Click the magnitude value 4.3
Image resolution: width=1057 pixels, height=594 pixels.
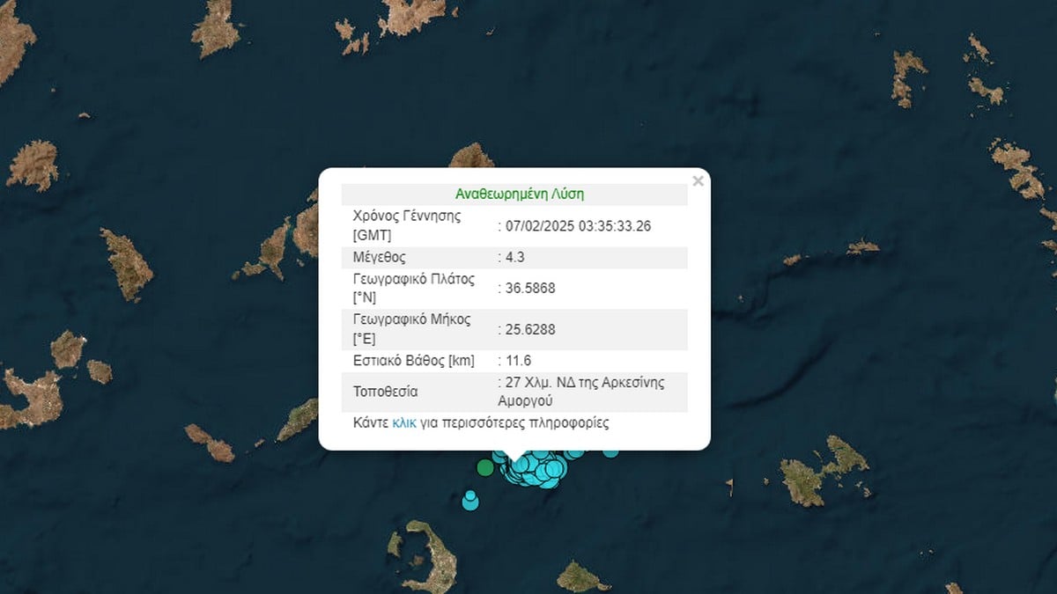coord(518,258)
